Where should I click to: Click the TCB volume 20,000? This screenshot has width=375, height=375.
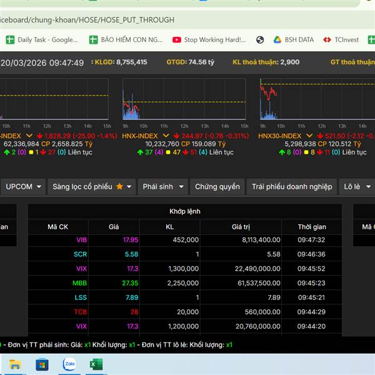(x=187, y=312)
